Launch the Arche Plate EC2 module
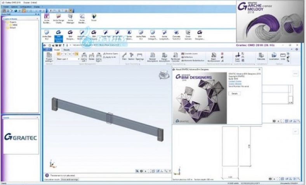The image size is (306, 185). point(141,35)
